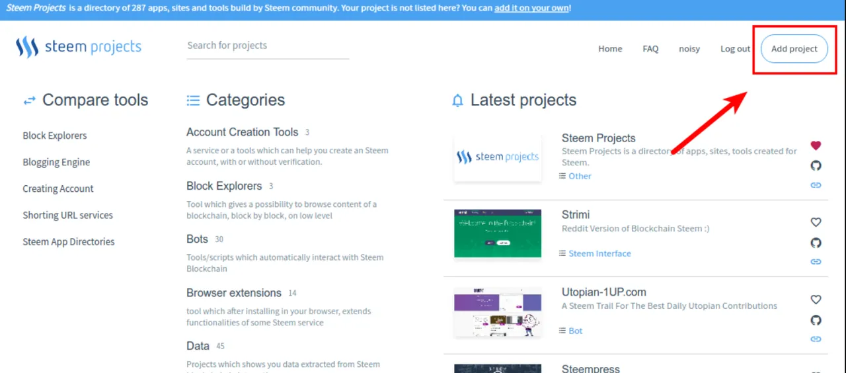This screenshot has height=373, width=846.
Task: Open Account Creation Tools category
Action: tap(243, 132)
